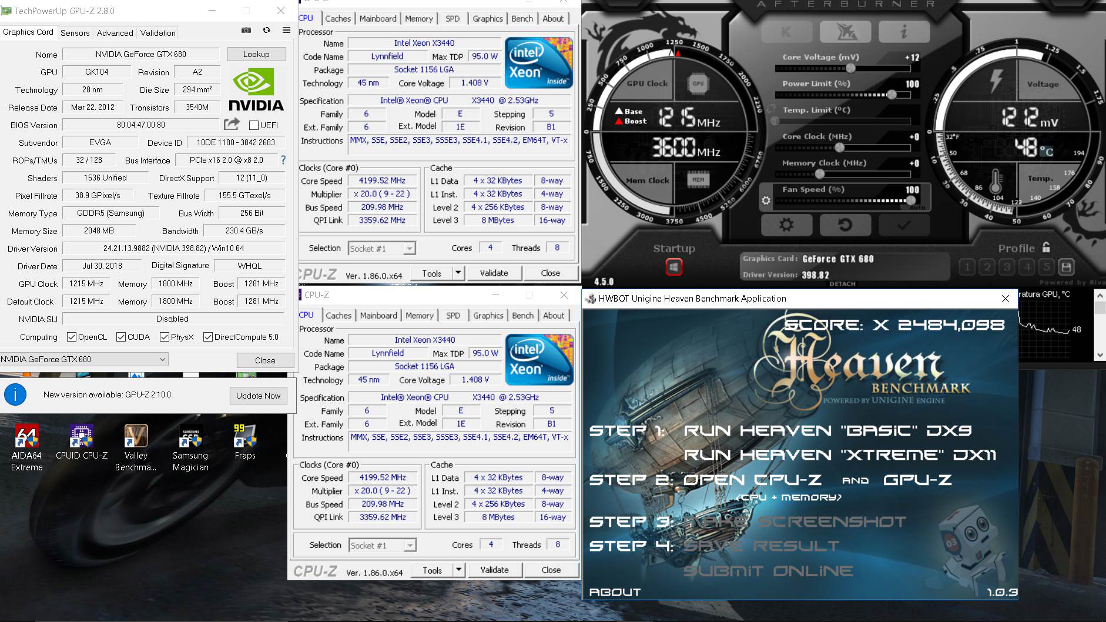Click the Afterburner OC scanner jet icon
Screen dimensions: 1106x622
846,32
